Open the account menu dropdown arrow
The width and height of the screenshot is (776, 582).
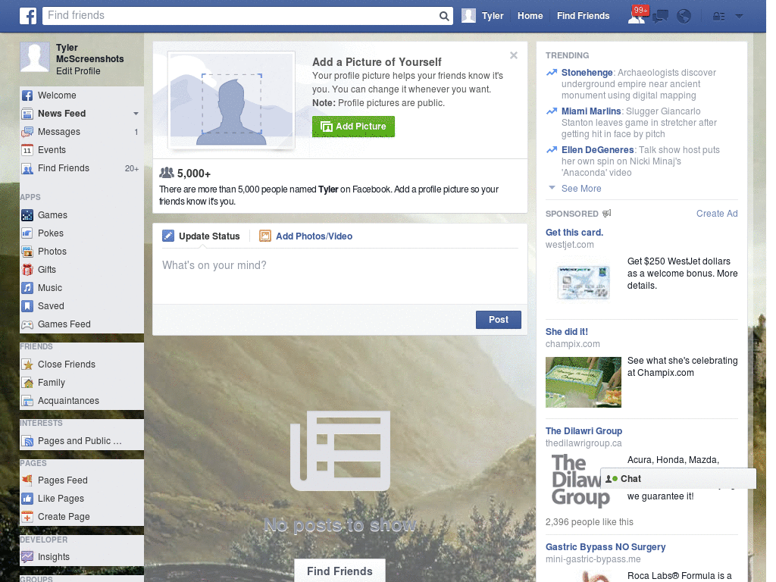point(739,17)
